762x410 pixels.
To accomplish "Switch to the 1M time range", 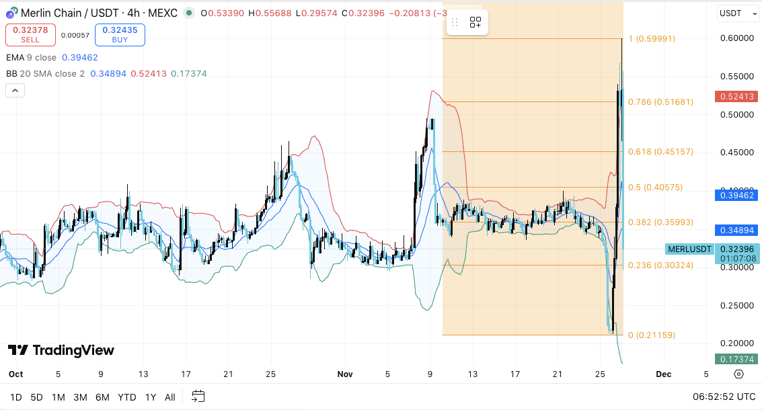I will [x=59, y=397].
